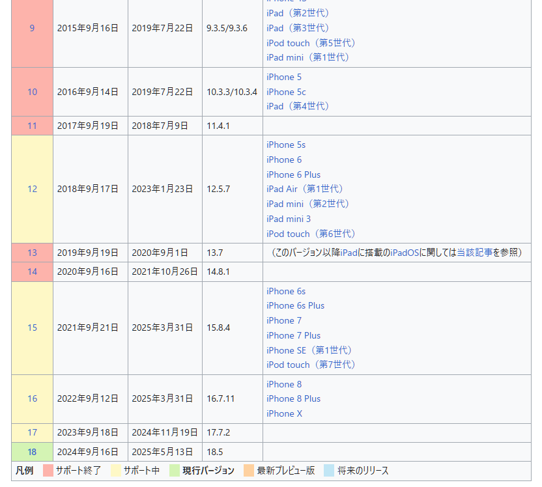The image size is (542, 487).
Task: Follow the iPhone 7 Plus link
Action: click(293, 336)
